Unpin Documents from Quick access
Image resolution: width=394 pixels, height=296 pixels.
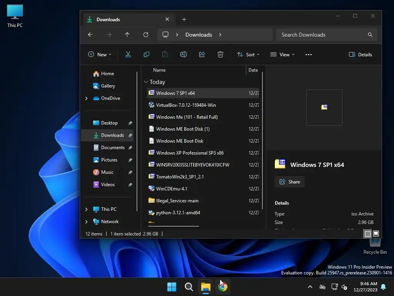[x=130, y=148]
